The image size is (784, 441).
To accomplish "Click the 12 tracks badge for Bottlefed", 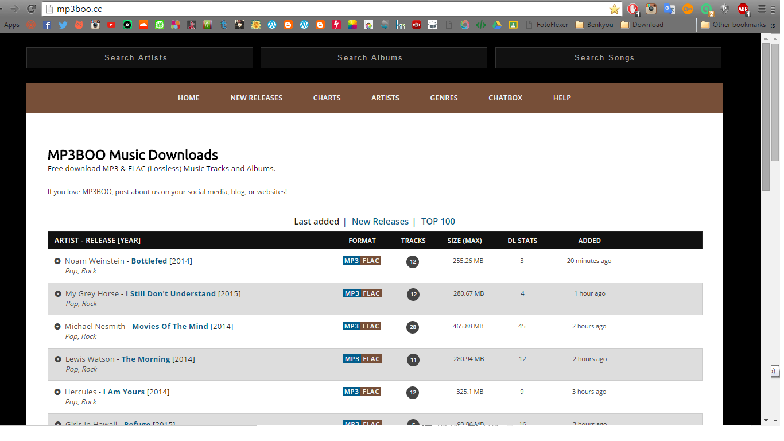I will point(413,262).
